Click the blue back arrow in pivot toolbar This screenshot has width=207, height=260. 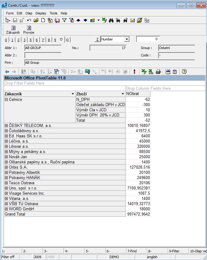tap(7, 72)
